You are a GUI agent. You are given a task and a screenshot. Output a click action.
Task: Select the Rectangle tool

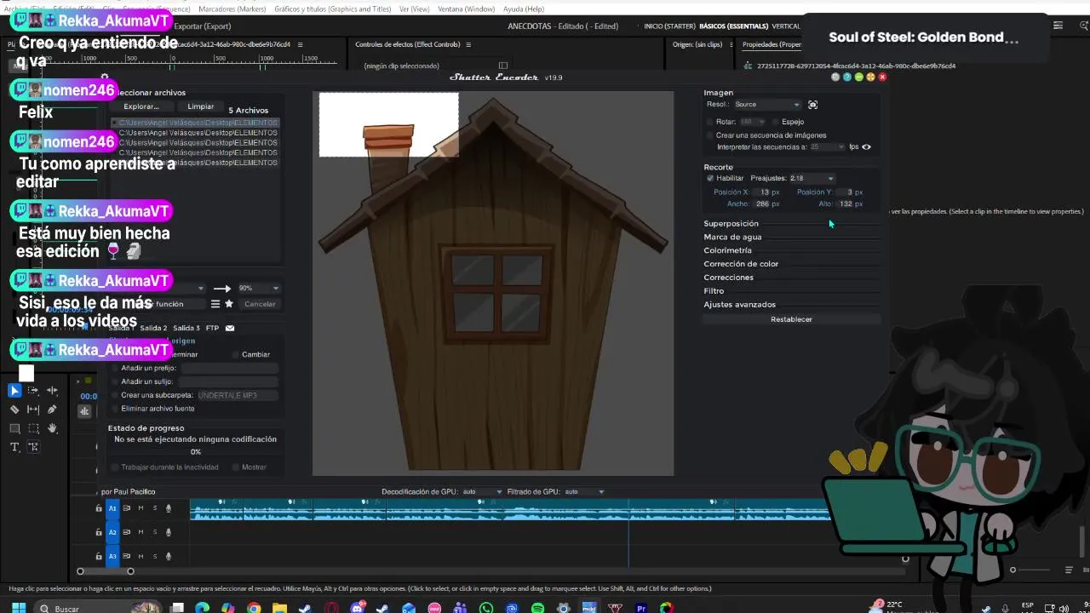(x=14, y=428)
